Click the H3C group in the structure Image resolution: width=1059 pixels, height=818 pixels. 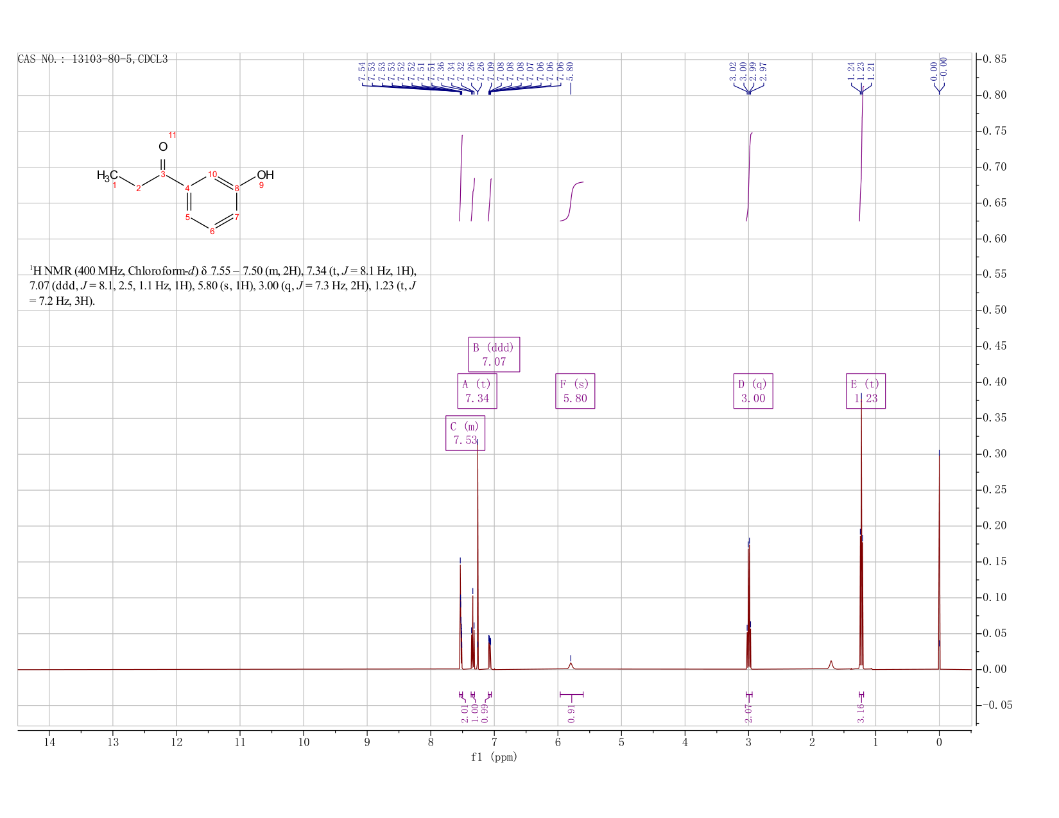coord(107,176)
